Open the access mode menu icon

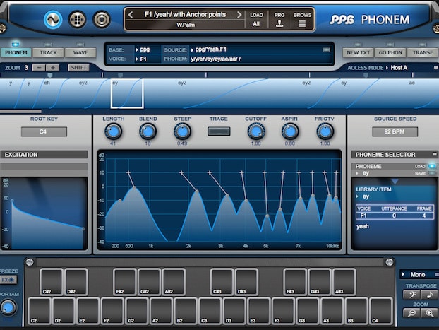[x=435, y=67]
